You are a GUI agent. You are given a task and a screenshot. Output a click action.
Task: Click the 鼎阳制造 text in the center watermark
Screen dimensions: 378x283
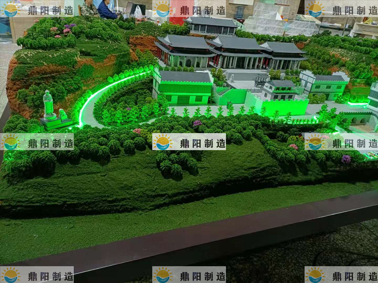click(203, 143)
